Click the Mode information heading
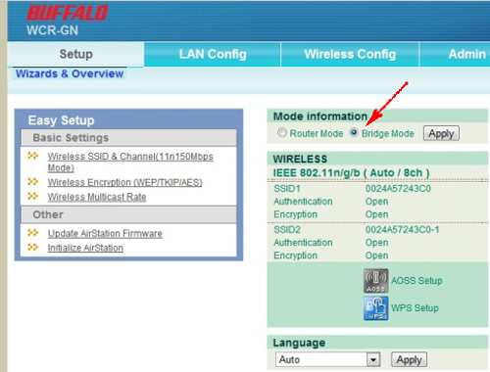This screenshot has width=490, height=372. pos(320,116)
